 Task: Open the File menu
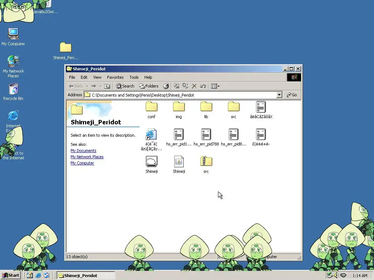[72, 77]
